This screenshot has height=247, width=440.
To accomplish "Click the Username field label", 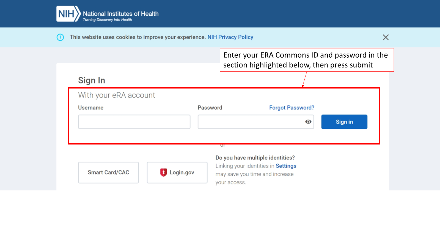I will [91, 108].
